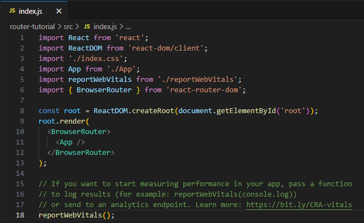The image size is (364, 223).
Task: Click the line 16 comment mentioning console.log
Action: [167, 194]
